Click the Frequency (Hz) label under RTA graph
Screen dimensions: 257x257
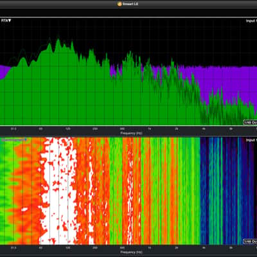coord(131,133)
